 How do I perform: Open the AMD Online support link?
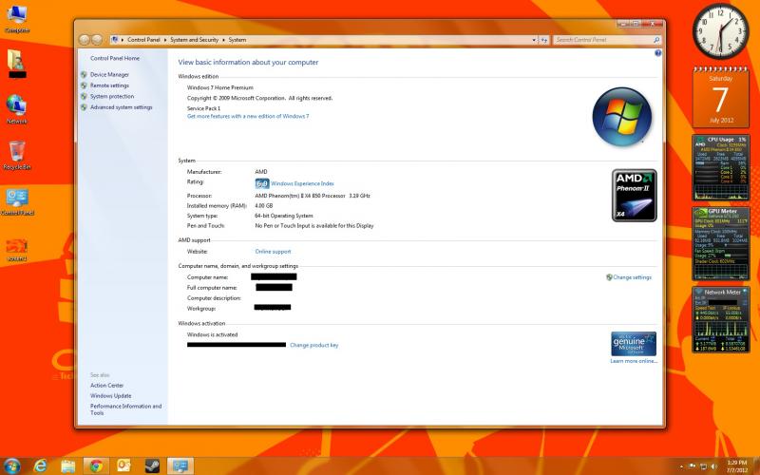(x=273, y=252)
